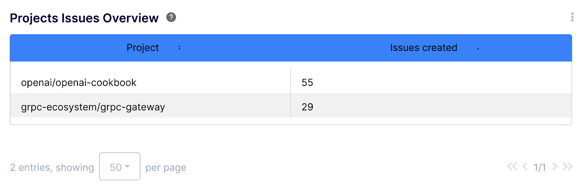Viewport: 584px width, 190px height.
Task: Click the 'per page' label
Action: point(166,168)
